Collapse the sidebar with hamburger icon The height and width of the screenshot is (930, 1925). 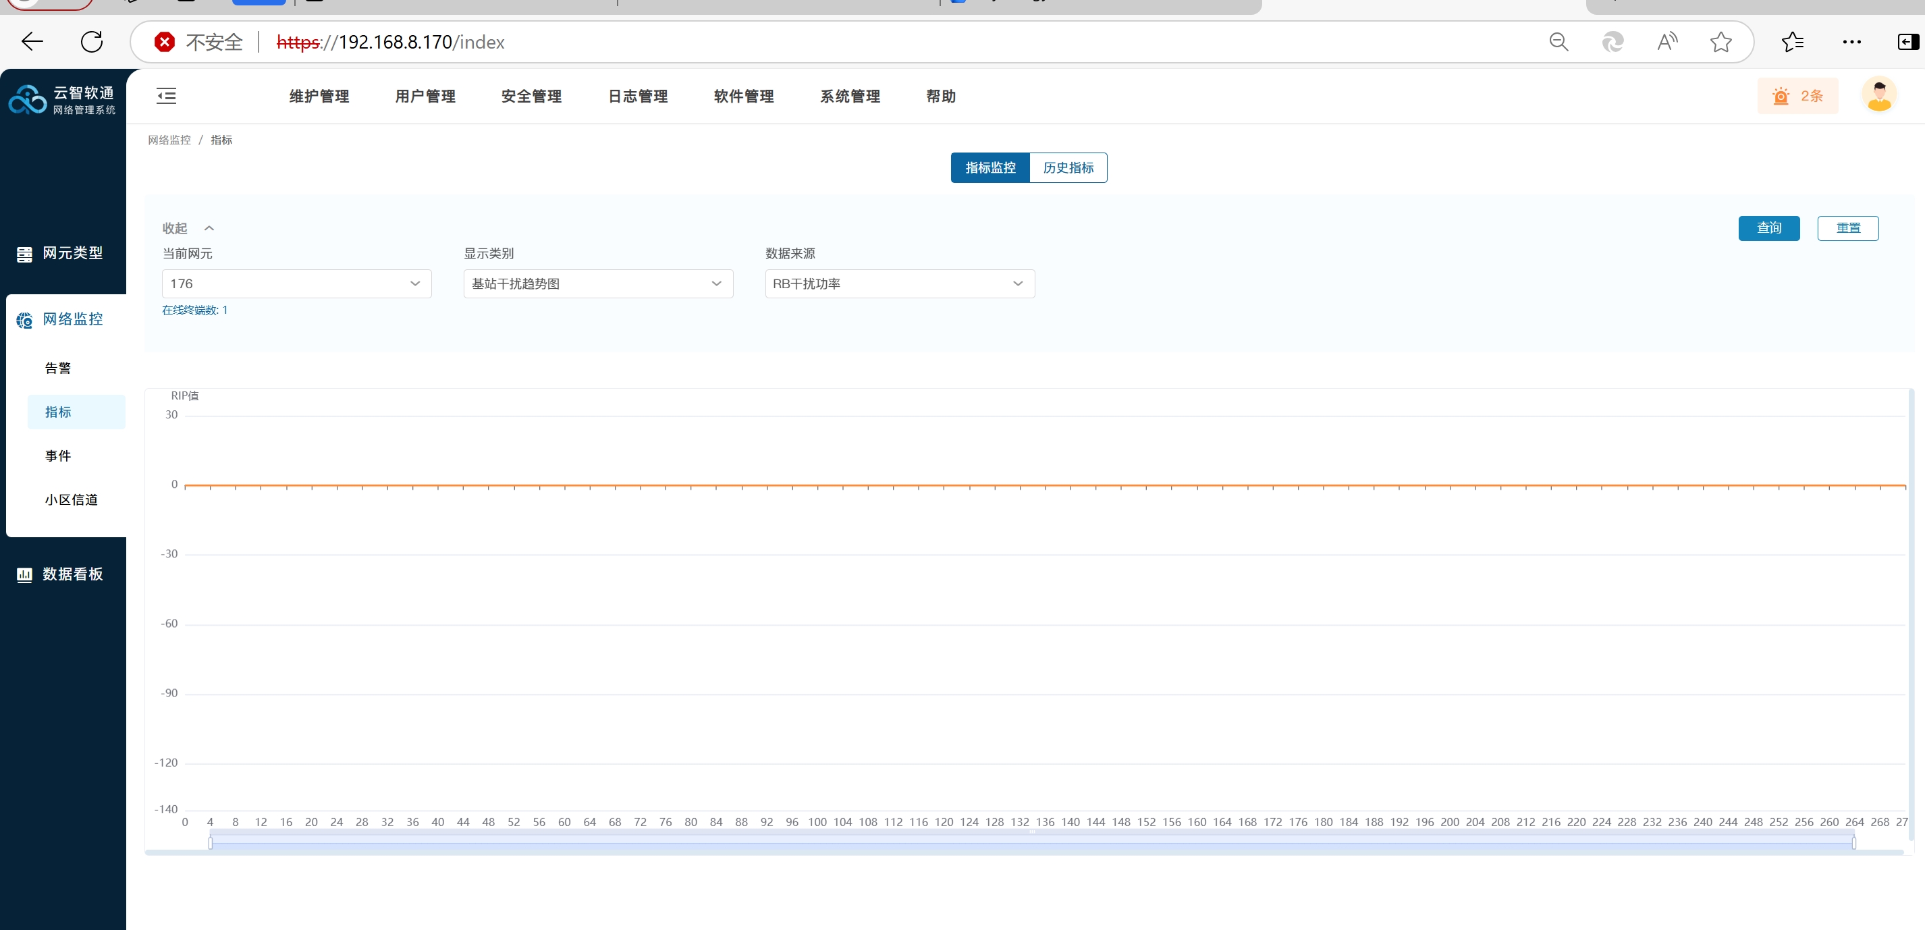pos(167,96)
